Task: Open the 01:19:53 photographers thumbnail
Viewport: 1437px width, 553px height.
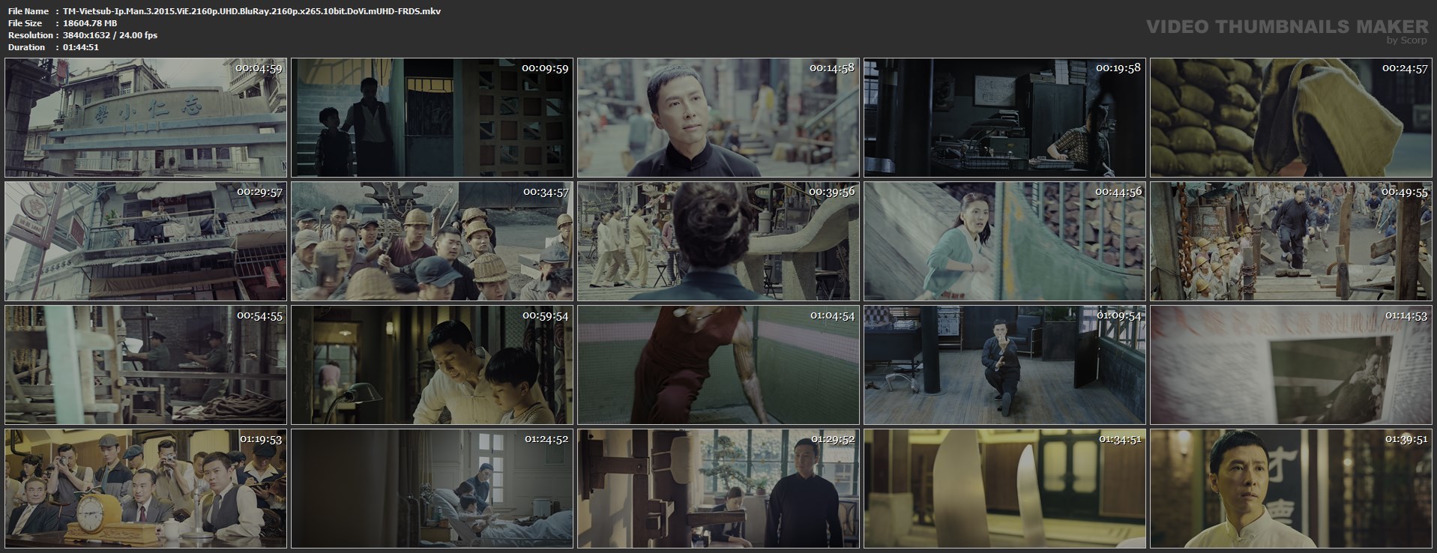Action: [145, 489]
